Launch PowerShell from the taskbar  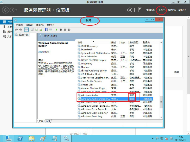[x=20, y=138]
